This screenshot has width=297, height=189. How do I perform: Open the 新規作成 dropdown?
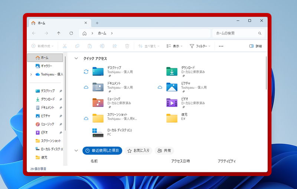point(42,46)
